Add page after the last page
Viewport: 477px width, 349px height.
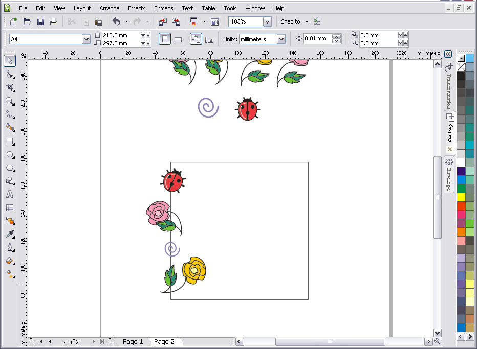tap(111, 342)
